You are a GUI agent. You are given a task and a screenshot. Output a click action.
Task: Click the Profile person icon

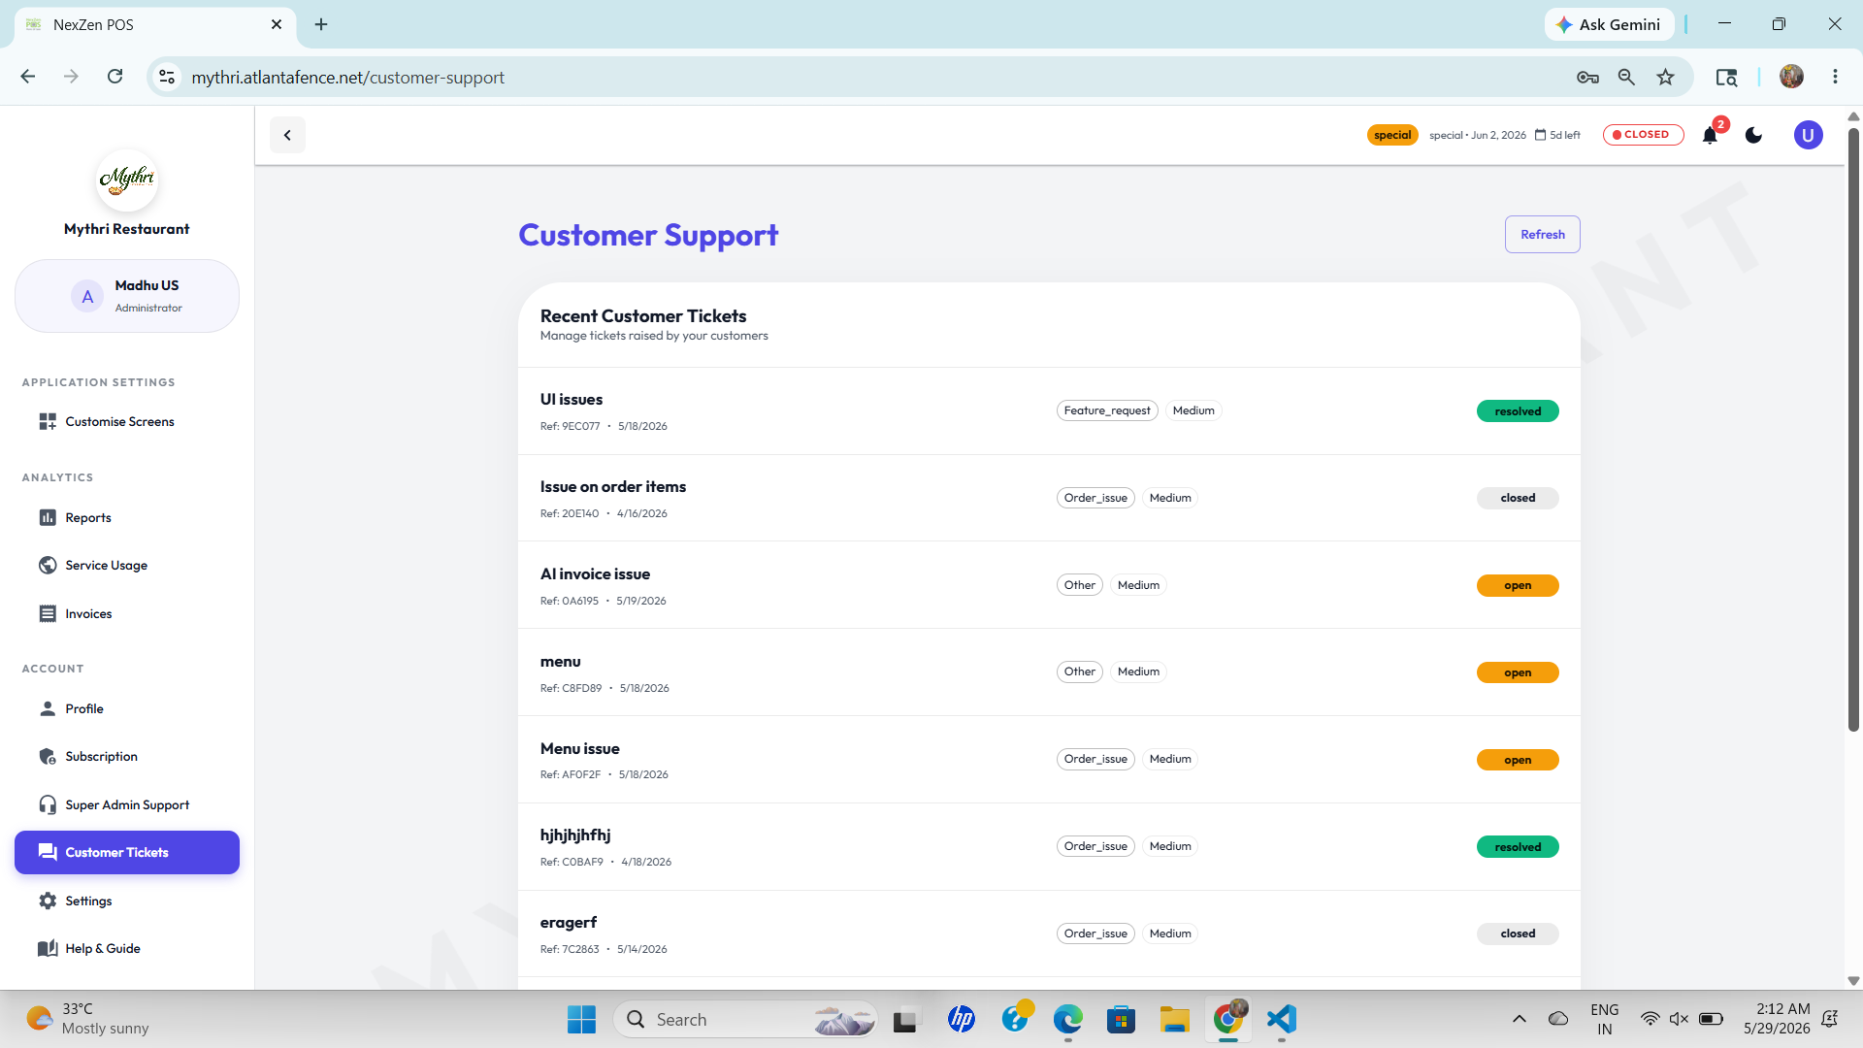pyautogui.click(x=48, y=709)
